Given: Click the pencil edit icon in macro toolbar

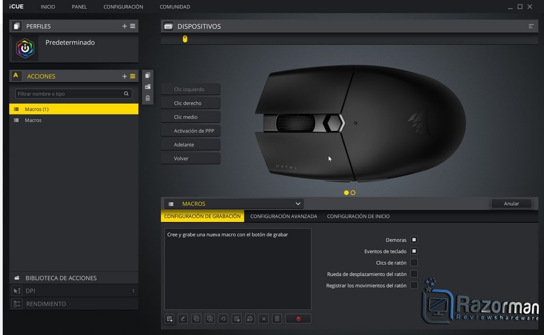Looking at the screenshot, I should (183, 319).
